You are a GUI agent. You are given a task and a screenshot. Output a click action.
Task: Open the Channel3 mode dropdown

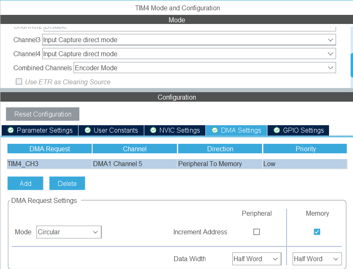tap(189, 40)
